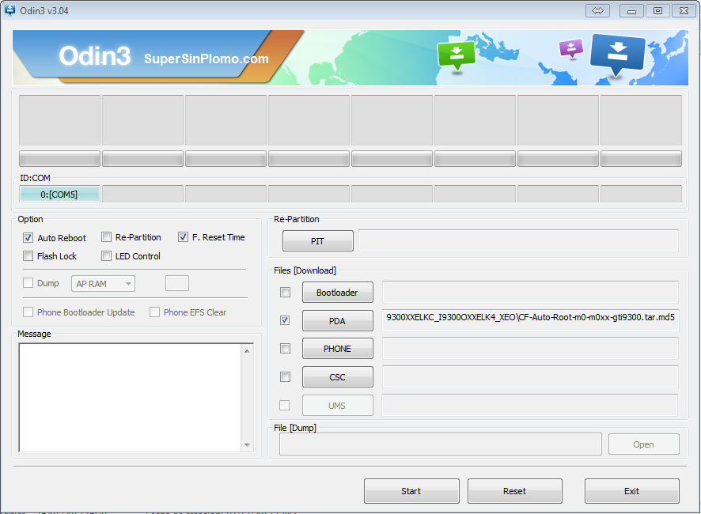Click the purple download bubble in banner
Image resolution: width=701 pixels, height=514 pixels.
(x=571, y=48)
